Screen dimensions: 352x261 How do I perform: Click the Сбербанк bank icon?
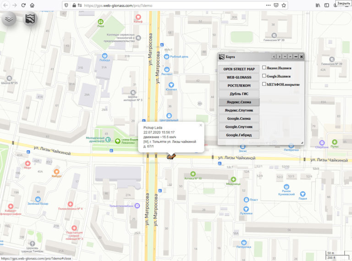[322, 142]
